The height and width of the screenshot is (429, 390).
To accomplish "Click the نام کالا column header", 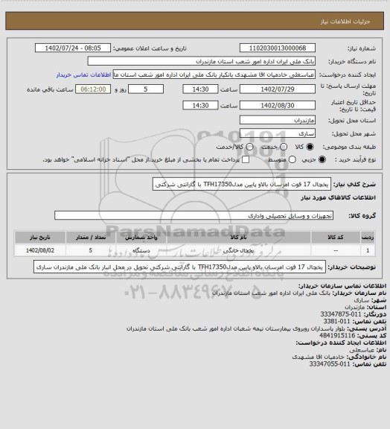I will tap(238, 237).
